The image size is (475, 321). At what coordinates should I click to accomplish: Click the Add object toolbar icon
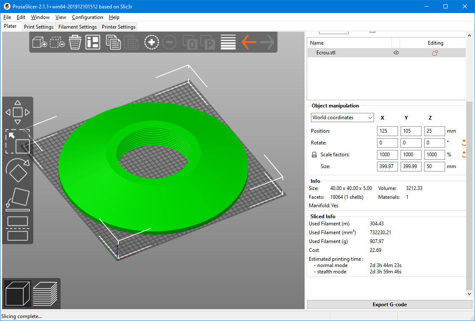(x=39, y=42)
